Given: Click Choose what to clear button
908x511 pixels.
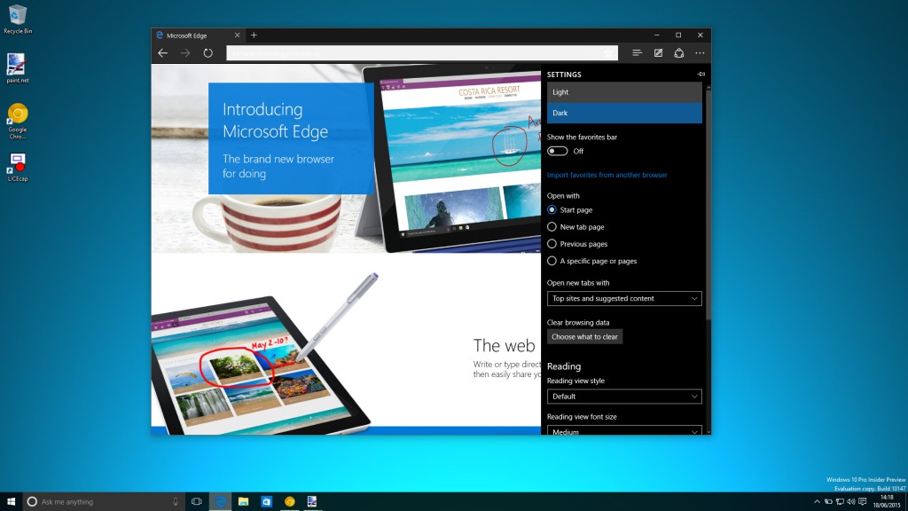Looking at the screenshot, I should pos(584,336).
